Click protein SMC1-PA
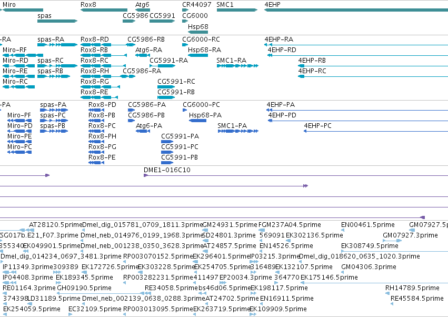This screenshot has width=448, height=317. (238, 131)
